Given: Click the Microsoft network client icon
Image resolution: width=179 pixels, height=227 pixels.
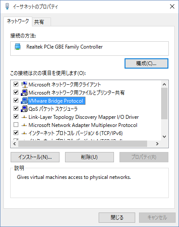Looking at the screenshot, I should point(24,84).
